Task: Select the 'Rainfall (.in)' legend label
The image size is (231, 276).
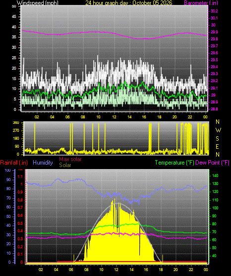Action: (14, 163)
